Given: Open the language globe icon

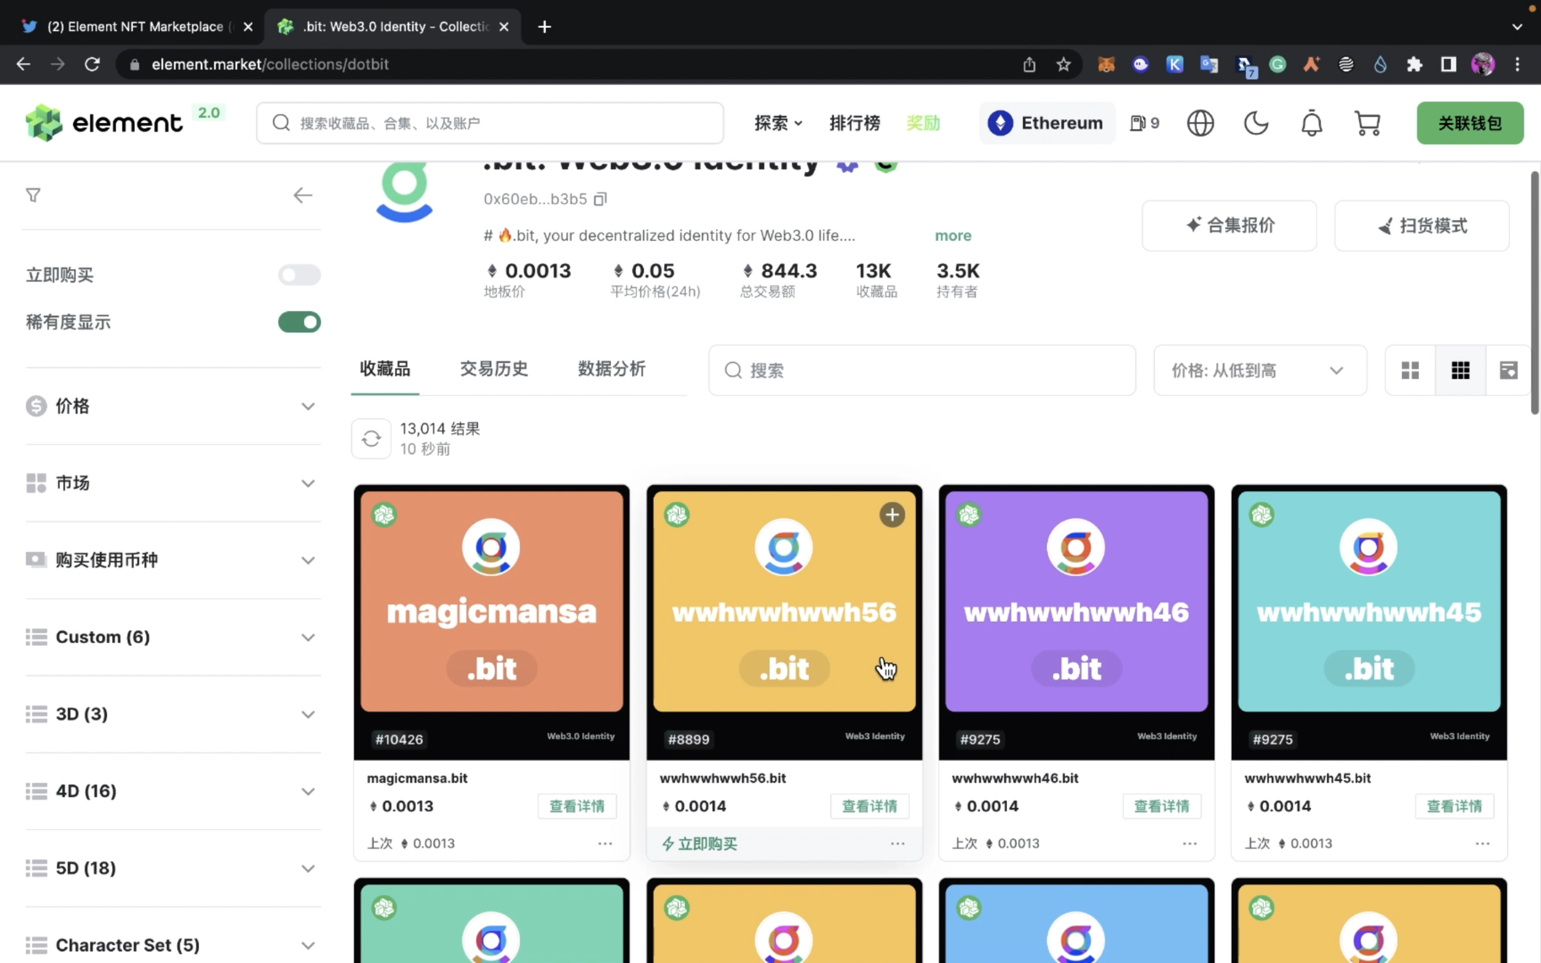Looking at the screenshot, I should click(1200, 123).
